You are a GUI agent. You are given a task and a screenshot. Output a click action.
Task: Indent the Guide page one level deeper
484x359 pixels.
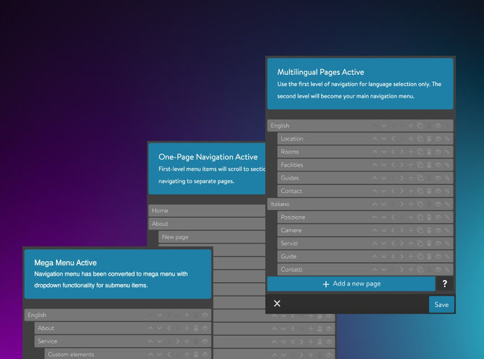401,257
